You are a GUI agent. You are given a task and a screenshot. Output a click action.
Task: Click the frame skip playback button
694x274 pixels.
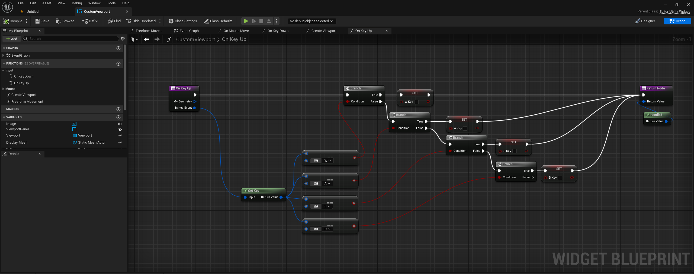click(x=254, y=21)
